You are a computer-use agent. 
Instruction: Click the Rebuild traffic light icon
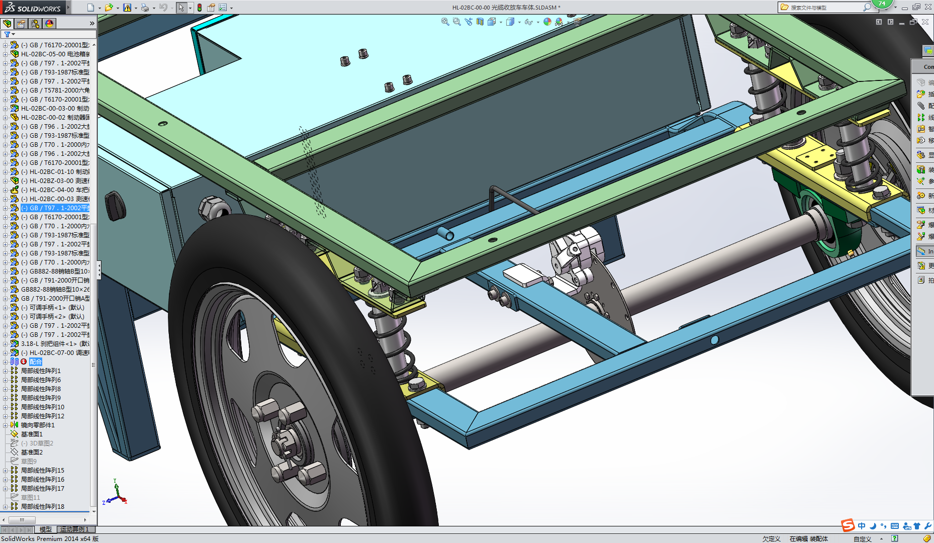click(x=200, y=8)
